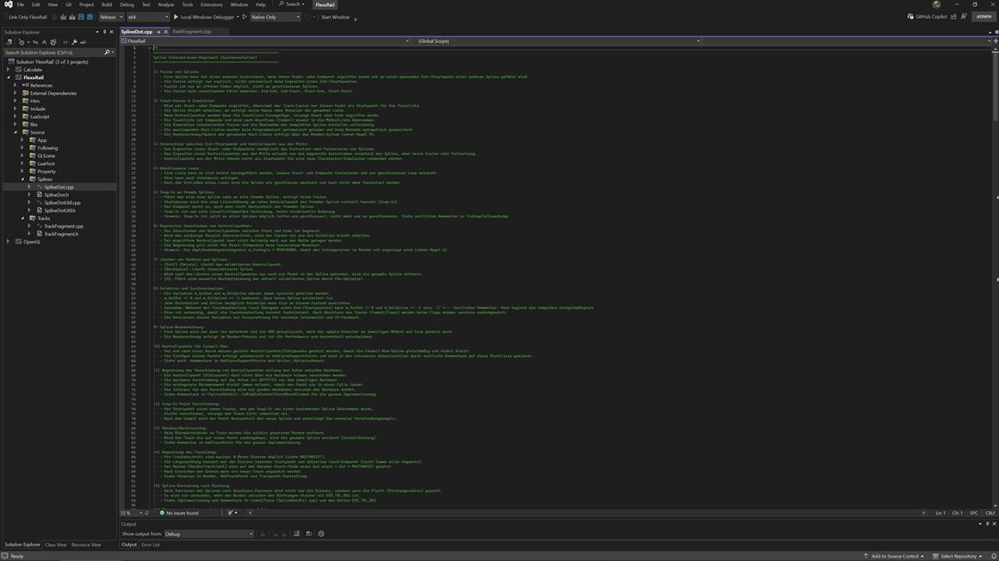The height and width of the screenshot is (561, 999).
Task: Toggle Auto Hide pin on Output panel
Action: click(x=988, y=524)
